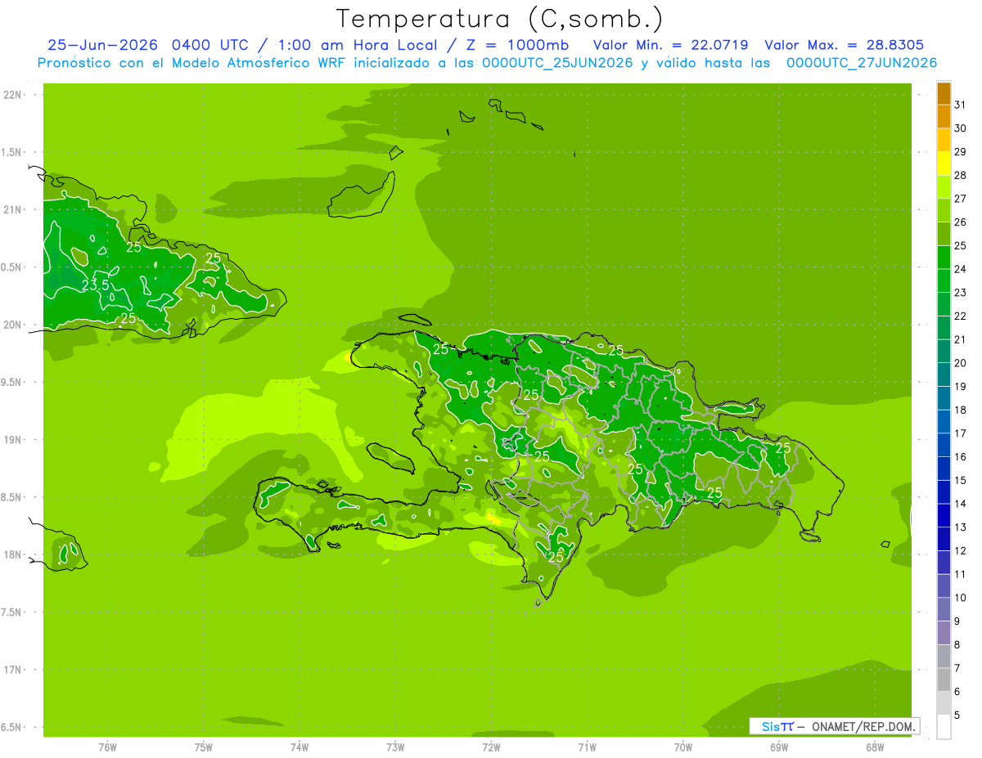The height and width of the screenshot is (758, 982).
Task: Pick the purple swatch between 8 and 9
Action: tap(944, 633)
